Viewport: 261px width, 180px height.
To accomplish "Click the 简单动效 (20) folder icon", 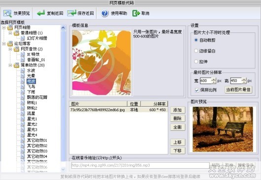I will coord(16,65).
